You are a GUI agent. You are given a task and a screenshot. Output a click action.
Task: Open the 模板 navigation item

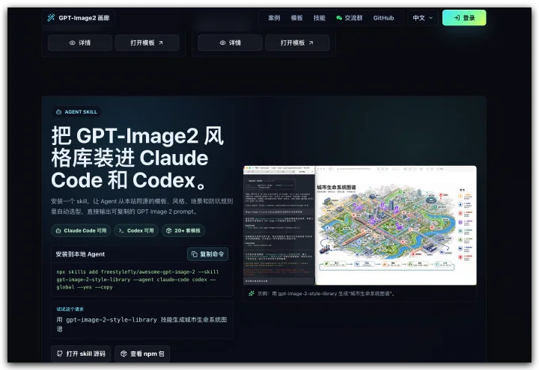(296, 18)
